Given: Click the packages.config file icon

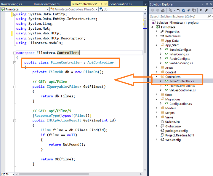Looking at the screenshot, I should coord(162,131).
